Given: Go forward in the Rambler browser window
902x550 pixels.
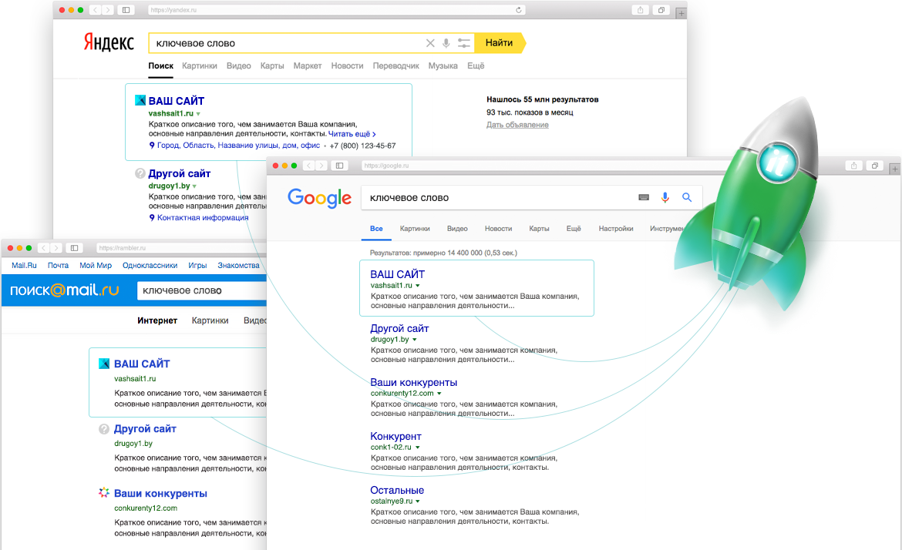Looking at the screenshot, I should pos(56,248).
